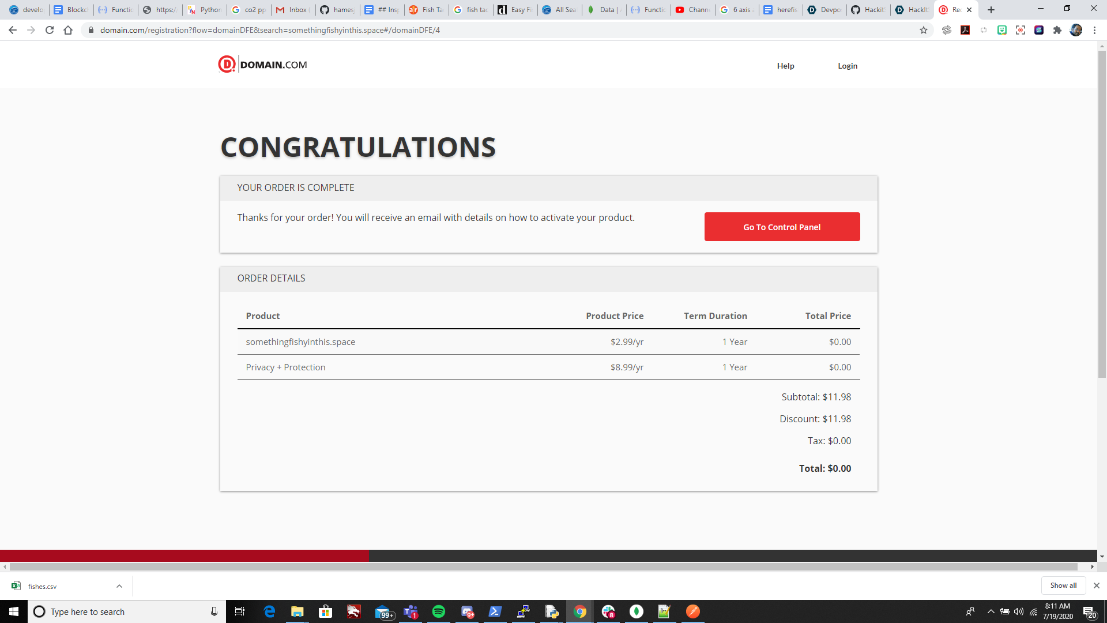The height and width of the screenshot is (623, 1107).
Task: Show hidden system tray icons
Action: click(x=991, y=611)
